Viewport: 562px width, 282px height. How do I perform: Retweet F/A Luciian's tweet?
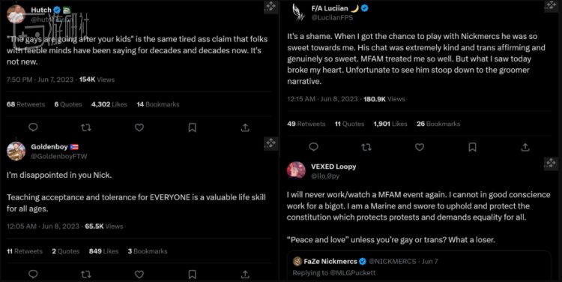tap(366, 147)
